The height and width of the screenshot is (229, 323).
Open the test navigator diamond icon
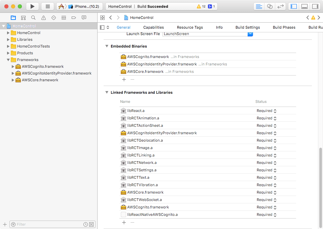pyautogui.click(x=53, y=18)
